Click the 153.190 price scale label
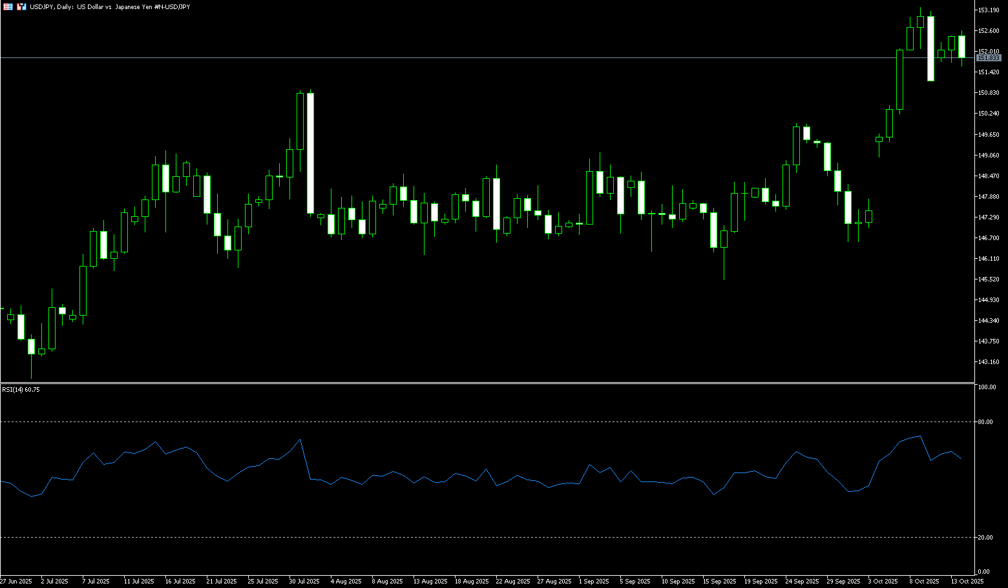 tap(989, 10)
